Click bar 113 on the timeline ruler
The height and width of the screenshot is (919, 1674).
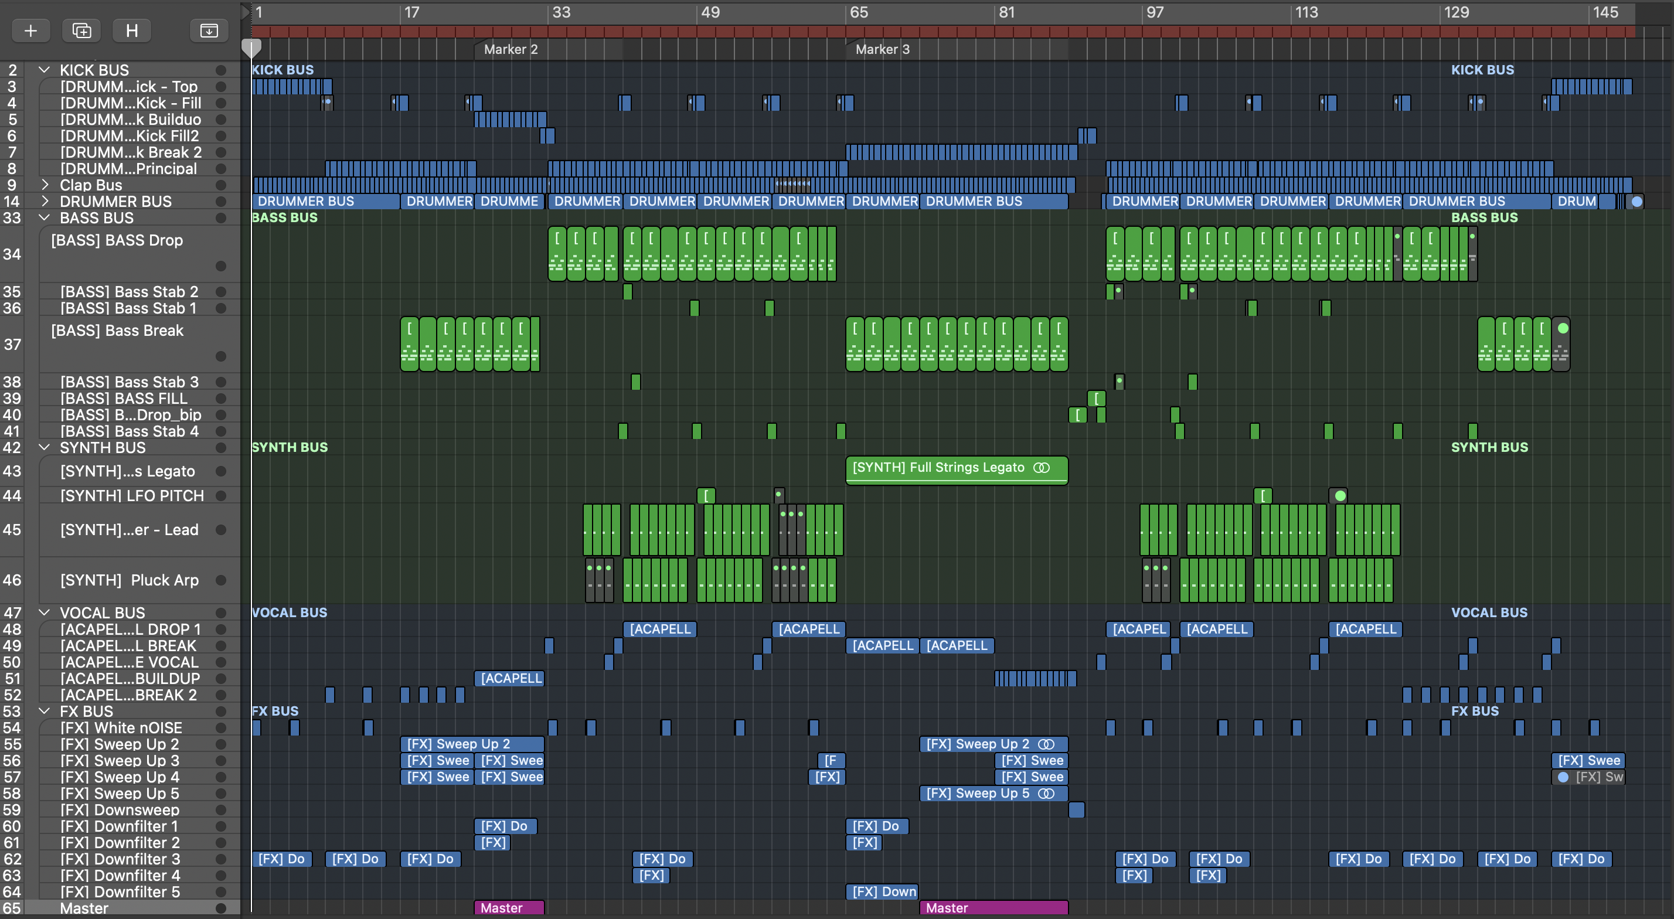tap(1306, 12)
